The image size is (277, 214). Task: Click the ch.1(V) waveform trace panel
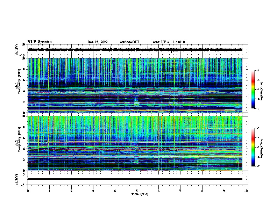(x=137, y=50)
